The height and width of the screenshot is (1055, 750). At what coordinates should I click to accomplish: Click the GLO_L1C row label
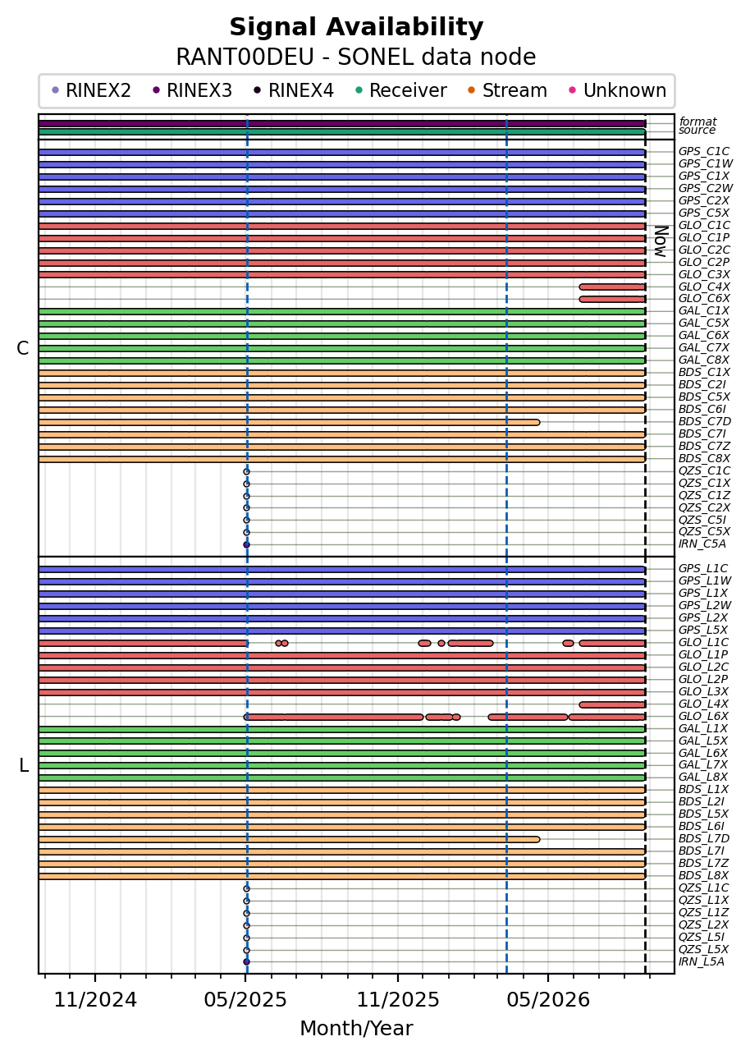pos(703,643)
